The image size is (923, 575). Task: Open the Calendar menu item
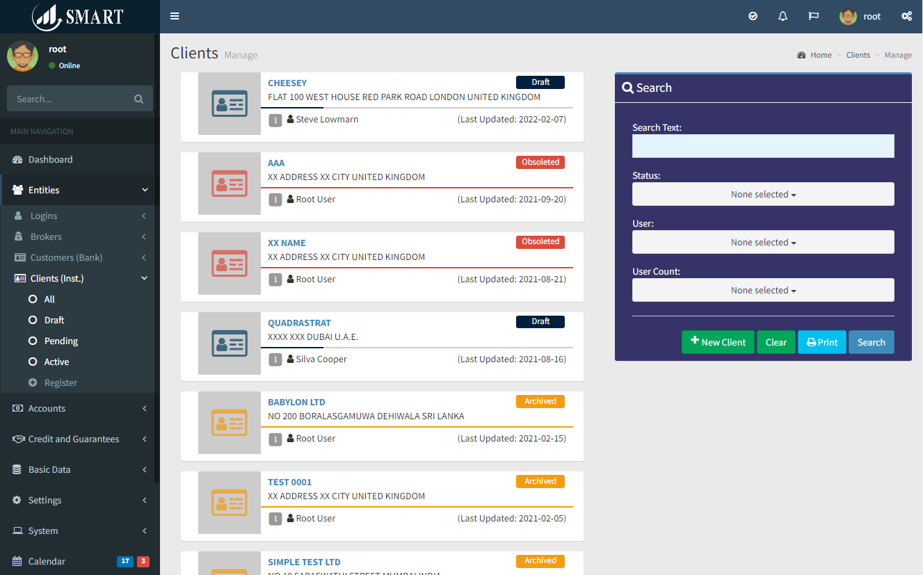(47, 562)
